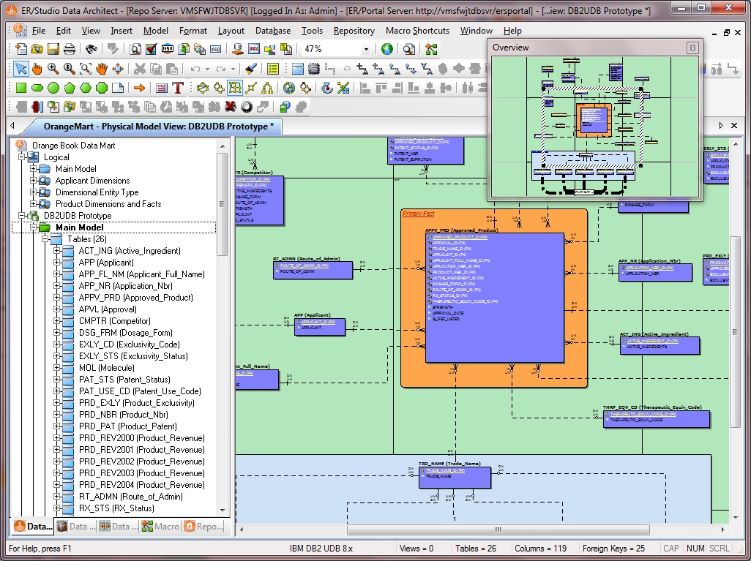Select the green pentagon shape tool

(x=70, y=88)
